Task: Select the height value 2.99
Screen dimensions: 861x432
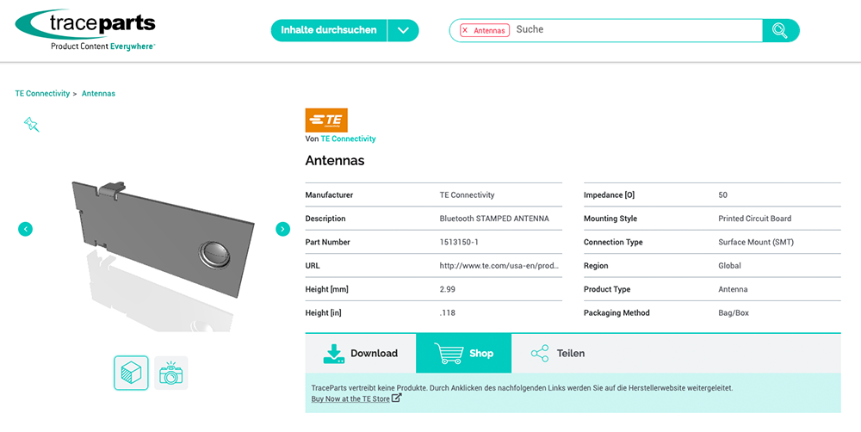Action: (x=448, y=289)
